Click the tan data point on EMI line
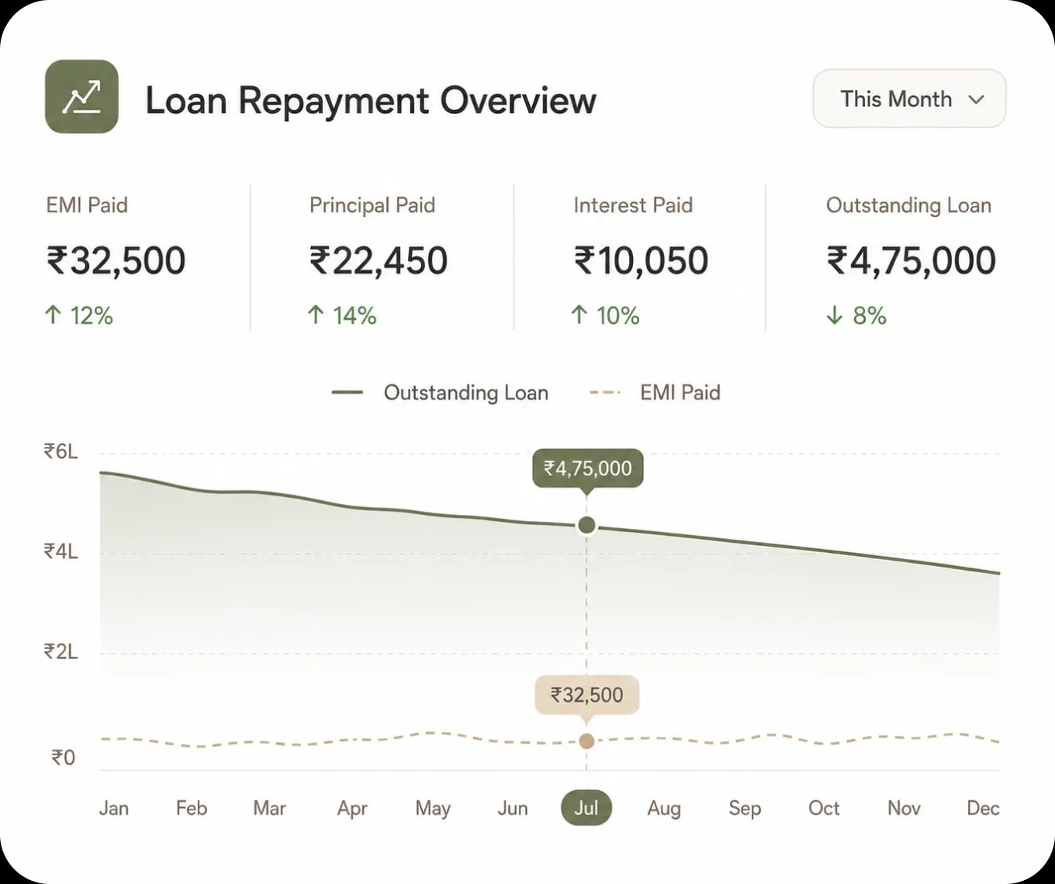This screenshot has height=884, width=1055. [x=586, y=741]
